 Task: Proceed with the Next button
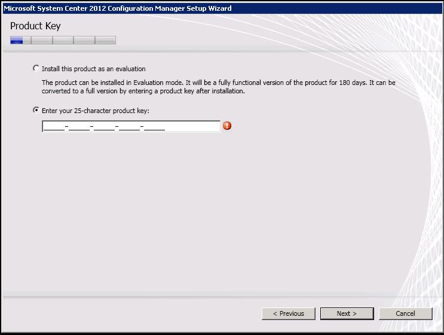347,313
